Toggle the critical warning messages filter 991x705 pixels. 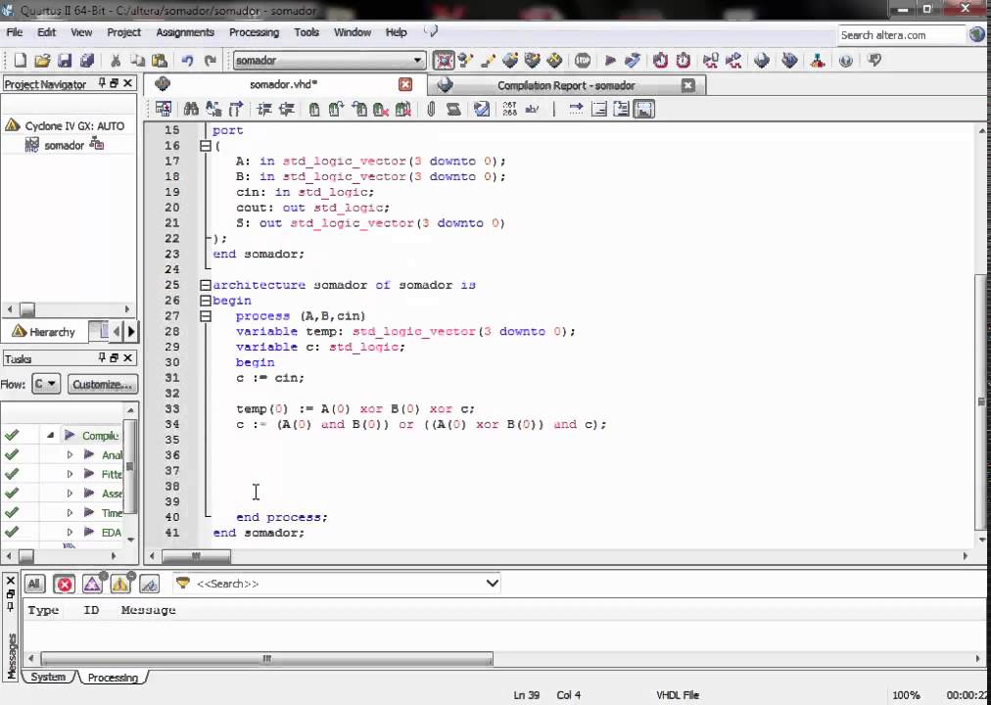click(92, 585)
